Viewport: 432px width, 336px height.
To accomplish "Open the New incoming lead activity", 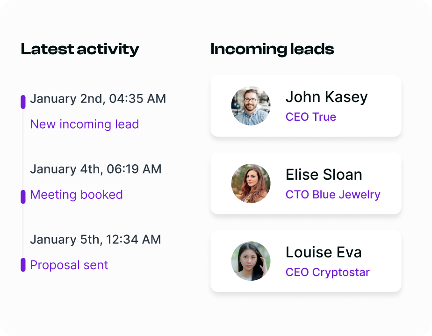I will point(85,124).
